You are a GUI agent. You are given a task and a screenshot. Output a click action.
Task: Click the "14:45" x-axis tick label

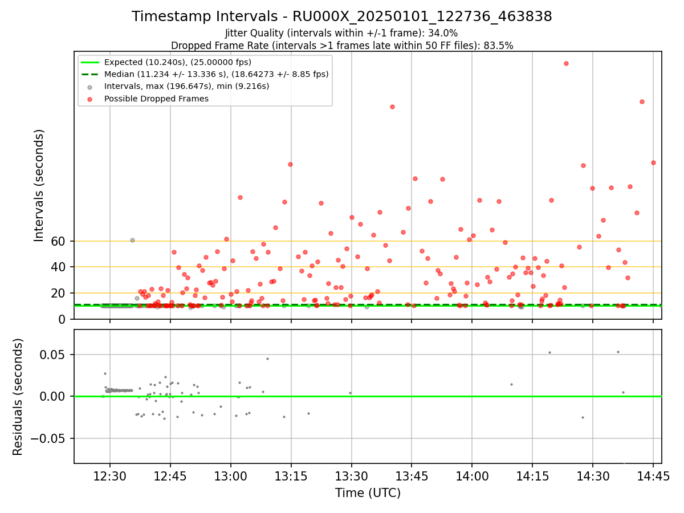(x=653, y=475)
